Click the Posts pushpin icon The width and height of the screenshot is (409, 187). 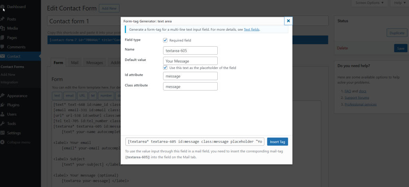coord(3,19)
